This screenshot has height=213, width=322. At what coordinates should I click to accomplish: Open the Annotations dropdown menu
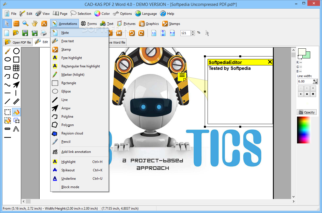(65, 23)
